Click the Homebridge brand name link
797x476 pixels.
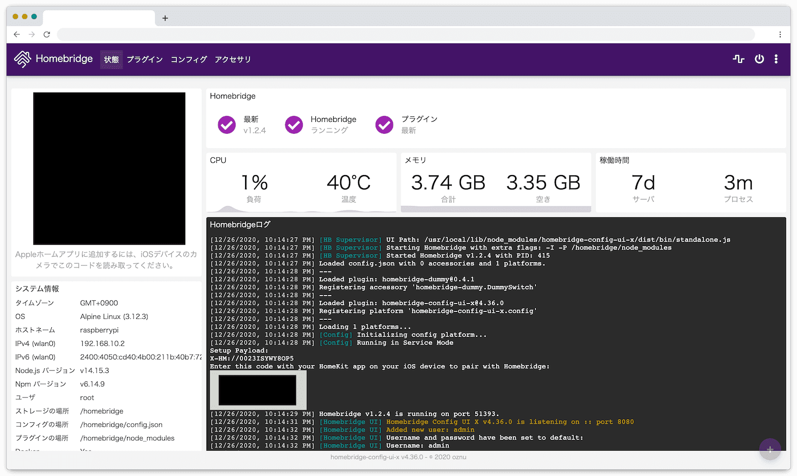64,59
